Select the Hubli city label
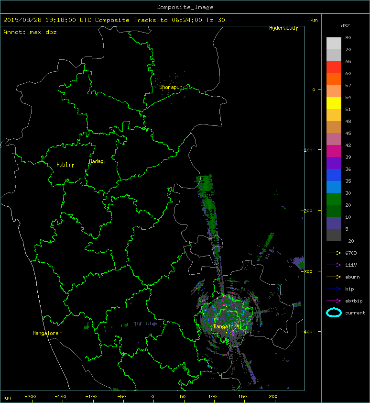Viewport: 370px width, 403px height. tap(64, 165)
